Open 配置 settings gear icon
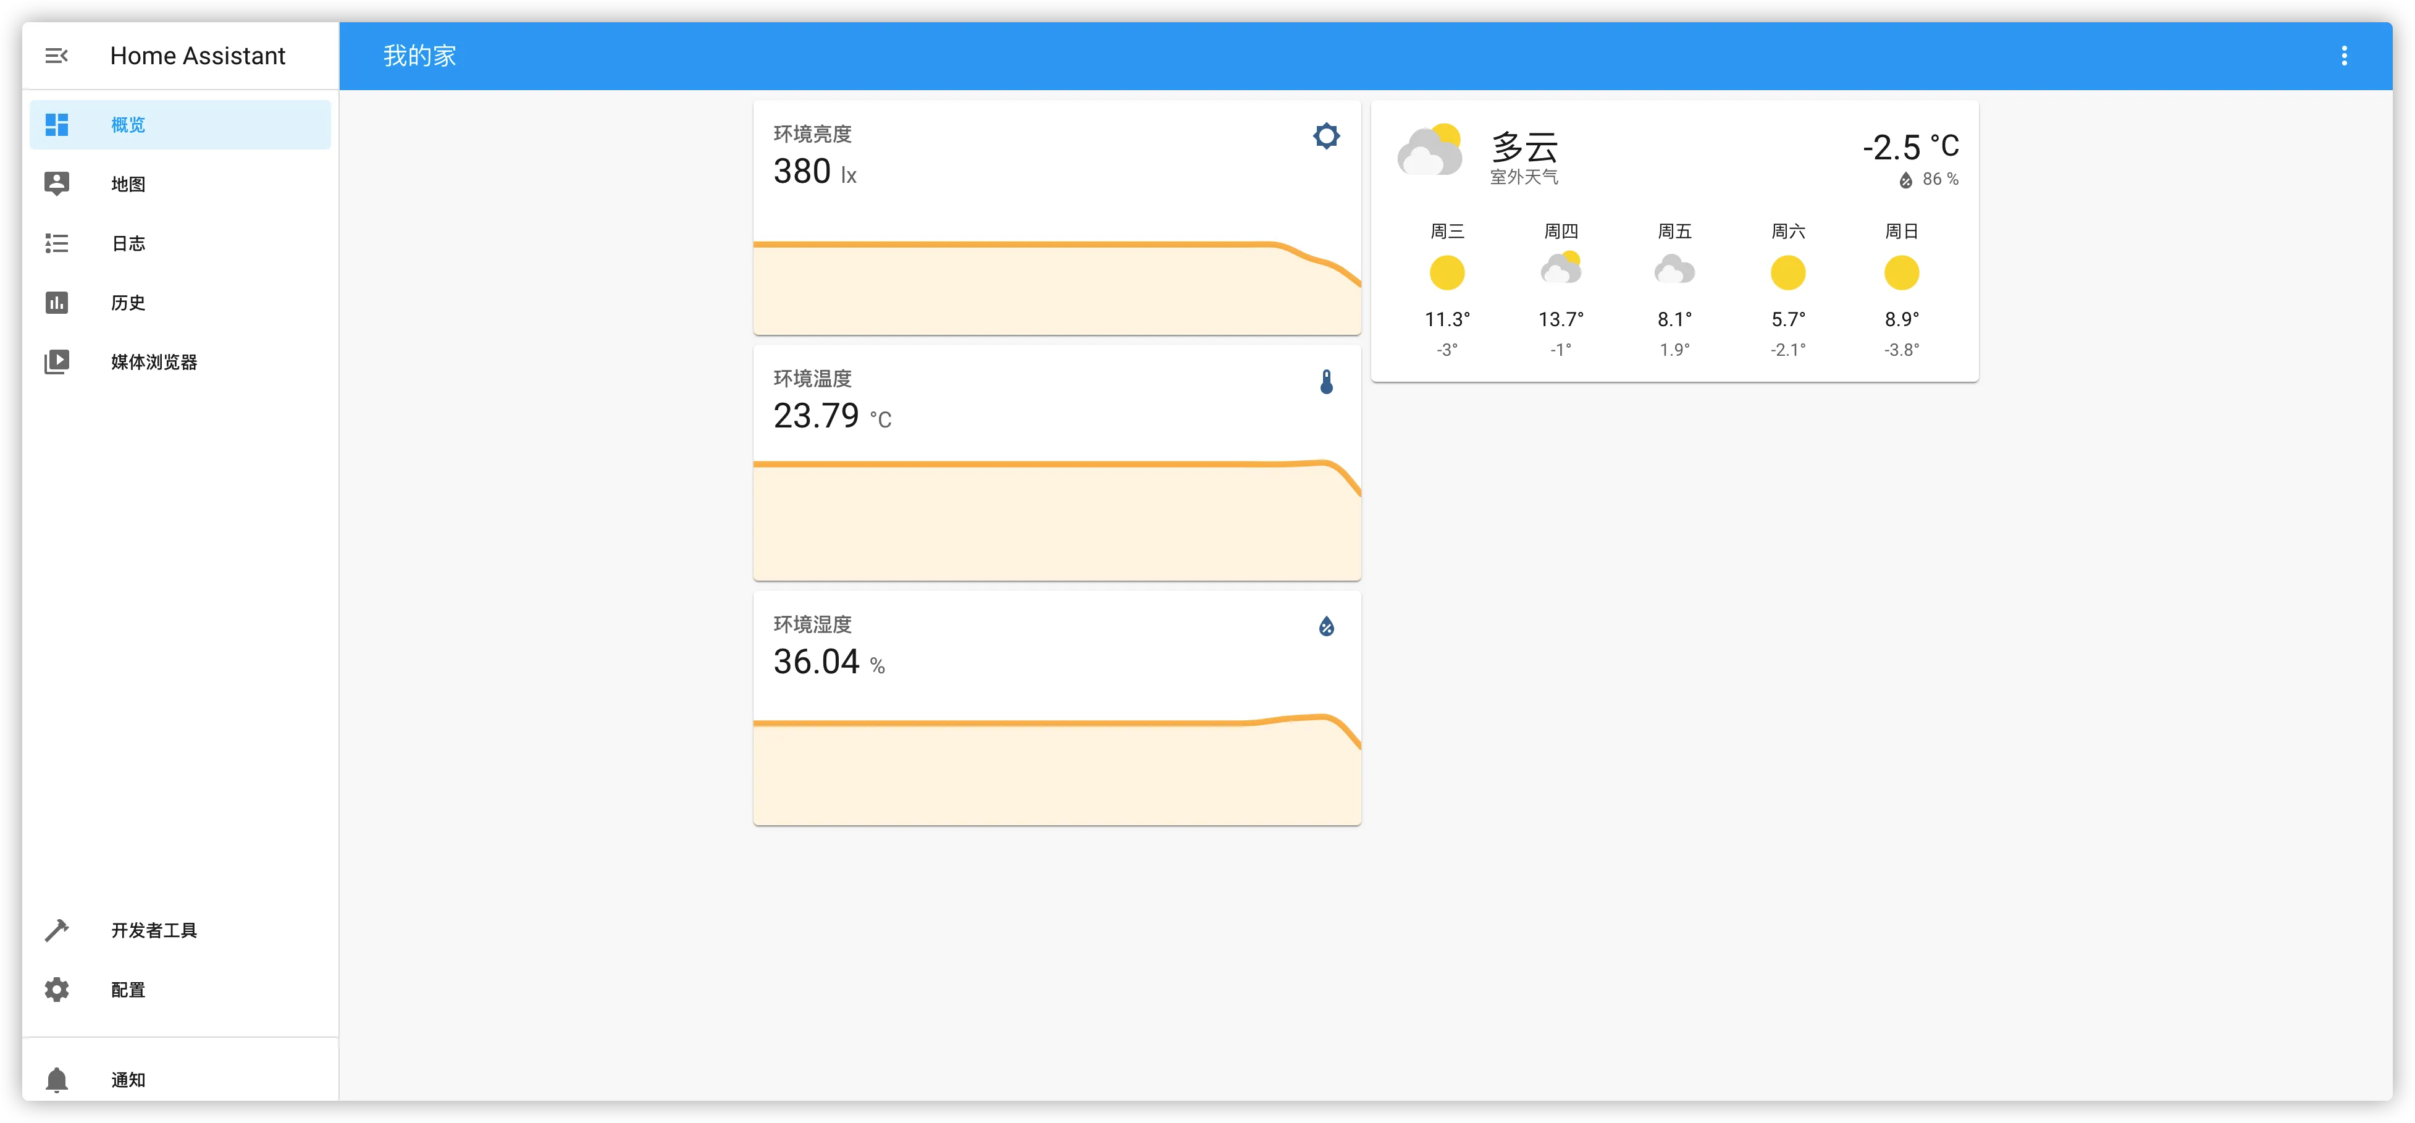Viewport: 2415px width, 1123px height. click(57, 989)
